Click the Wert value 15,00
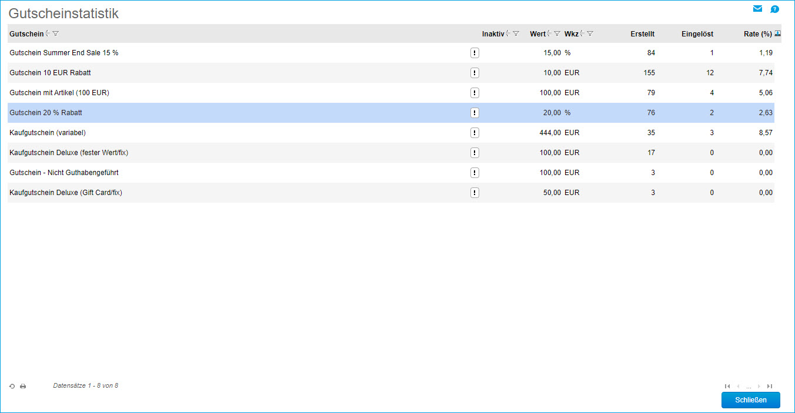The image size is (795, 413). [552, 53]
